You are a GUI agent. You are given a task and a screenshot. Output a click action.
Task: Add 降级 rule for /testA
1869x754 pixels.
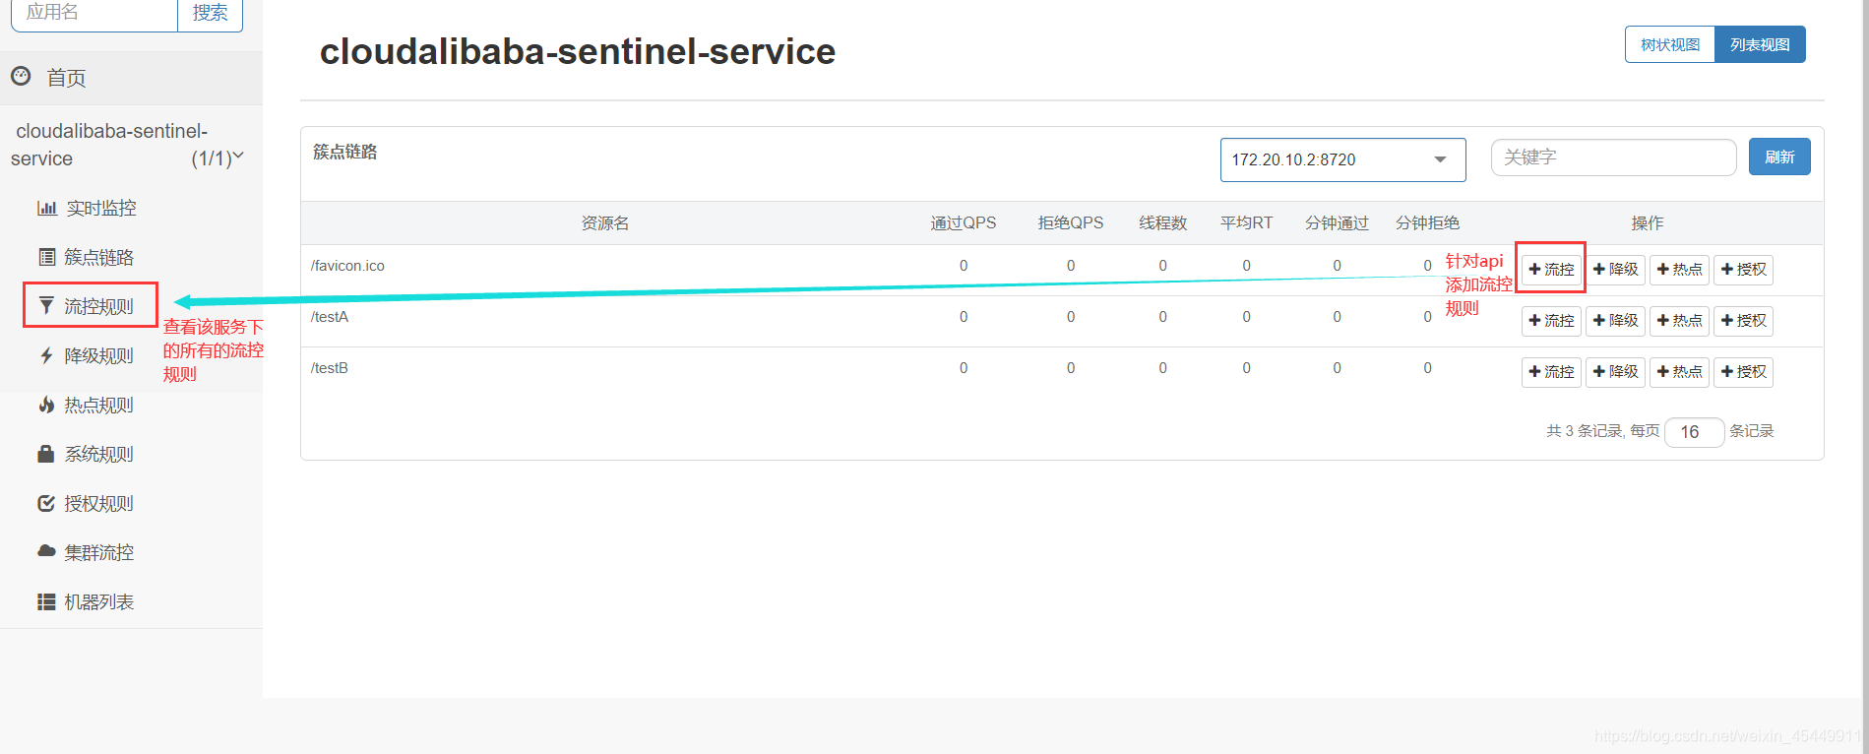[1615, 321]
